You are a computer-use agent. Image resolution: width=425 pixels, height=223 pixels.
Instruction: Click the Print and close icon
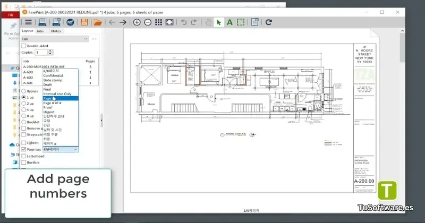pyautogui.click(x=56, y=22)
